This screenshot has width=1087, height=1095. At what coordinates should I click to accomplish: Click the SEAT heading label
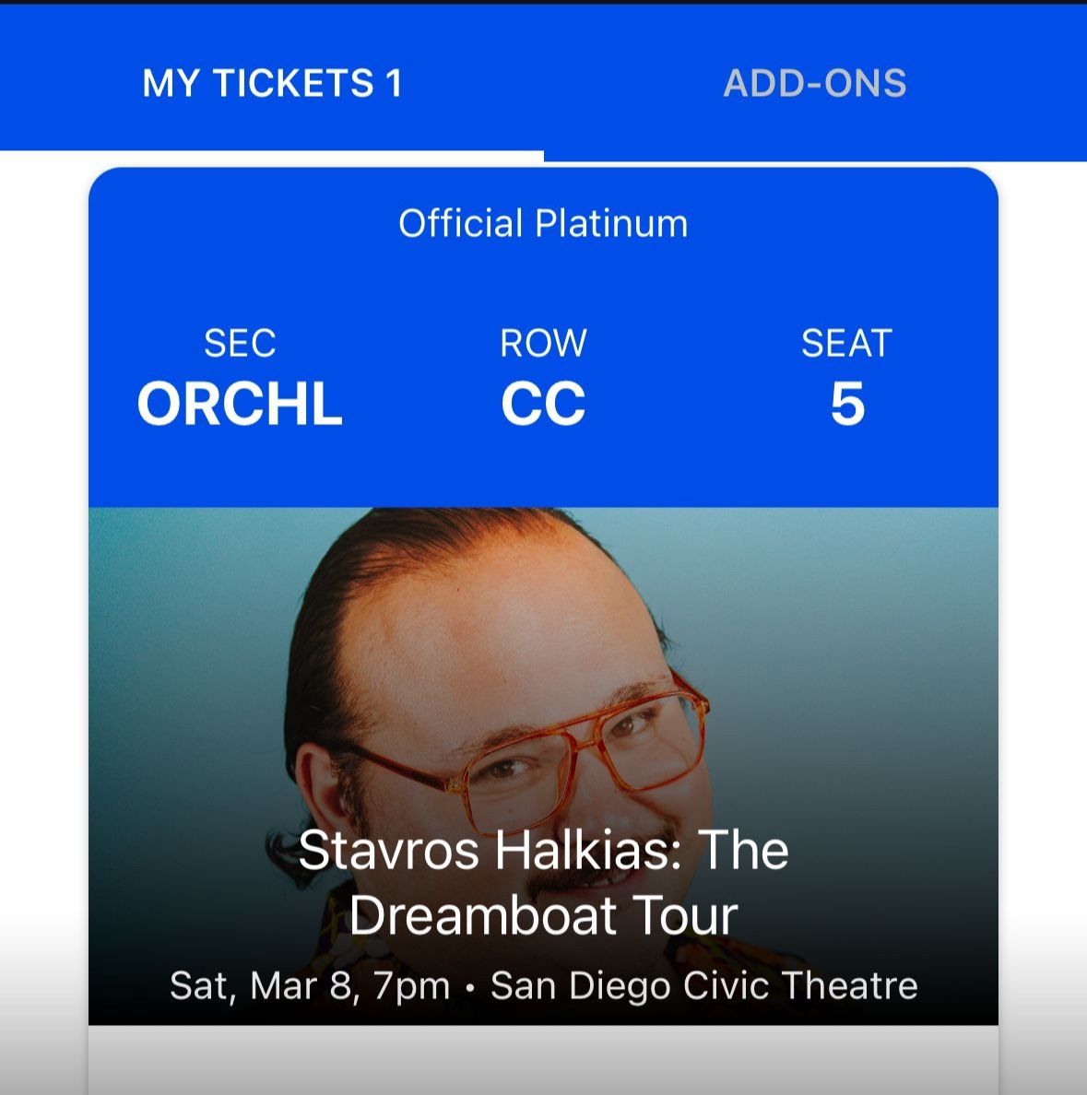[846, 343]
